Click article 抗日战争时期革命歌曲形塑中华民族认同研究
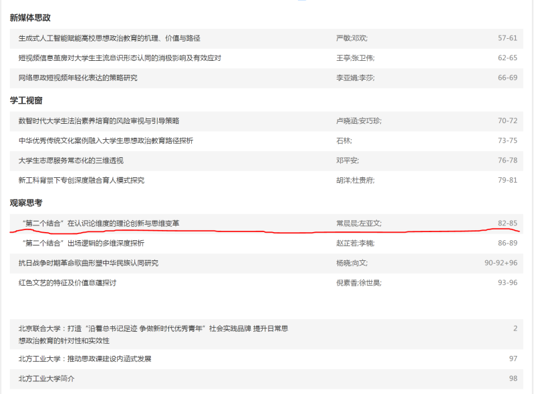 (x=88, y=263)
